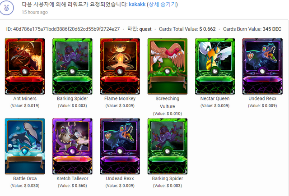Click the 15 hours ago timestamp
289x196 pixels.
point(35,12)
